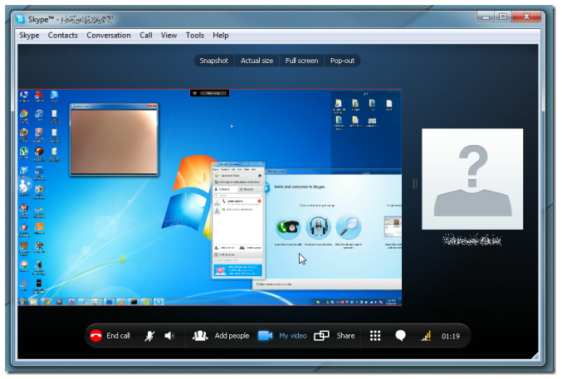
Task: Expand the Call menu
Action: 146,36
